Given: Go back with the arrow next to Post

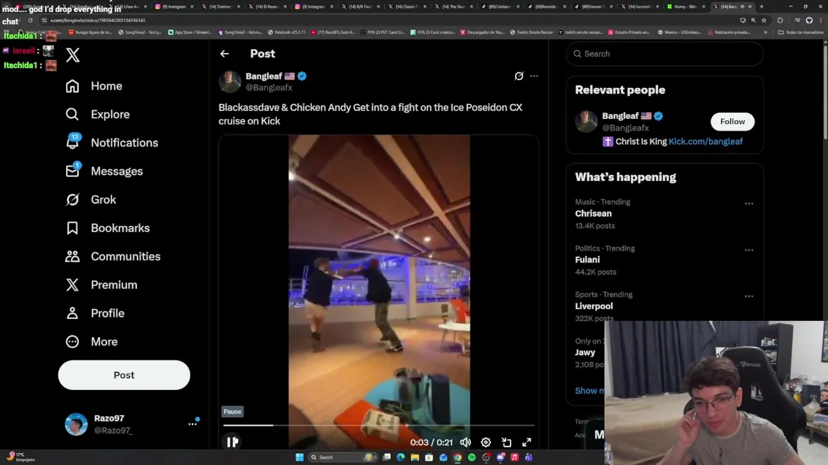Looking at the screenshot, I should (x=224, y=54).
